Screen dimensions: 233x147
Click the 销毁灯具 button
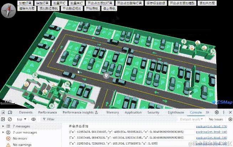(x=42, y=3)
